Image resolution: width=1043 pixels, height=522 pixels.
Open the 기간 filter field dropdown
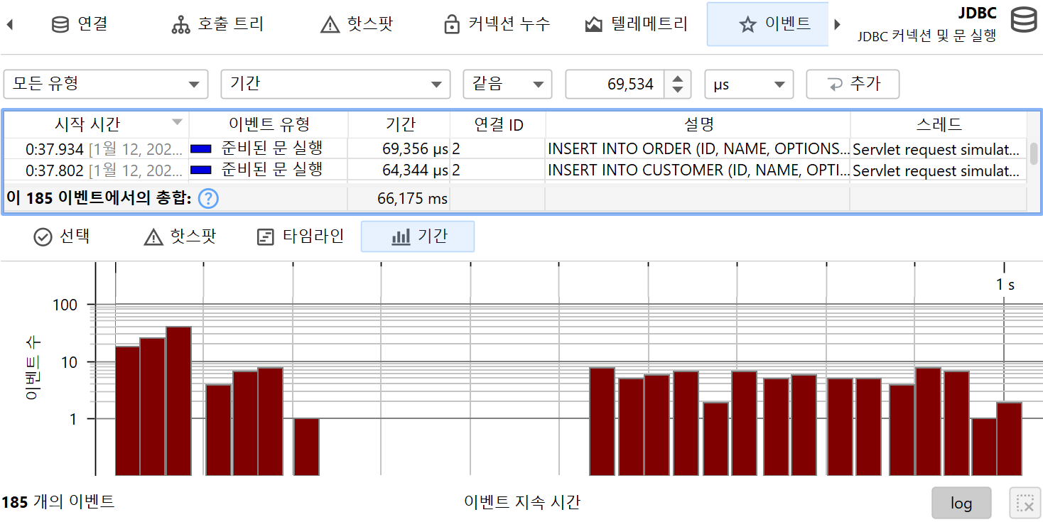pyautogui.click(x=335, y=84)
